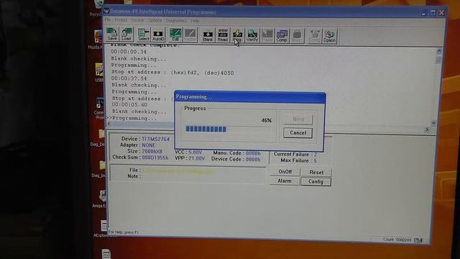Image resolution: width=460 pixels, height=259 pixels.
Task: Click the Save toolbar icon
Action: point(112,35)
